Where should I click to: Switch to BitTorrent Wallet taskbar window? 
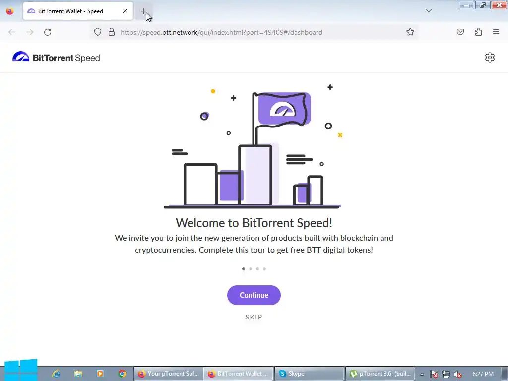(x=239, y=374)
